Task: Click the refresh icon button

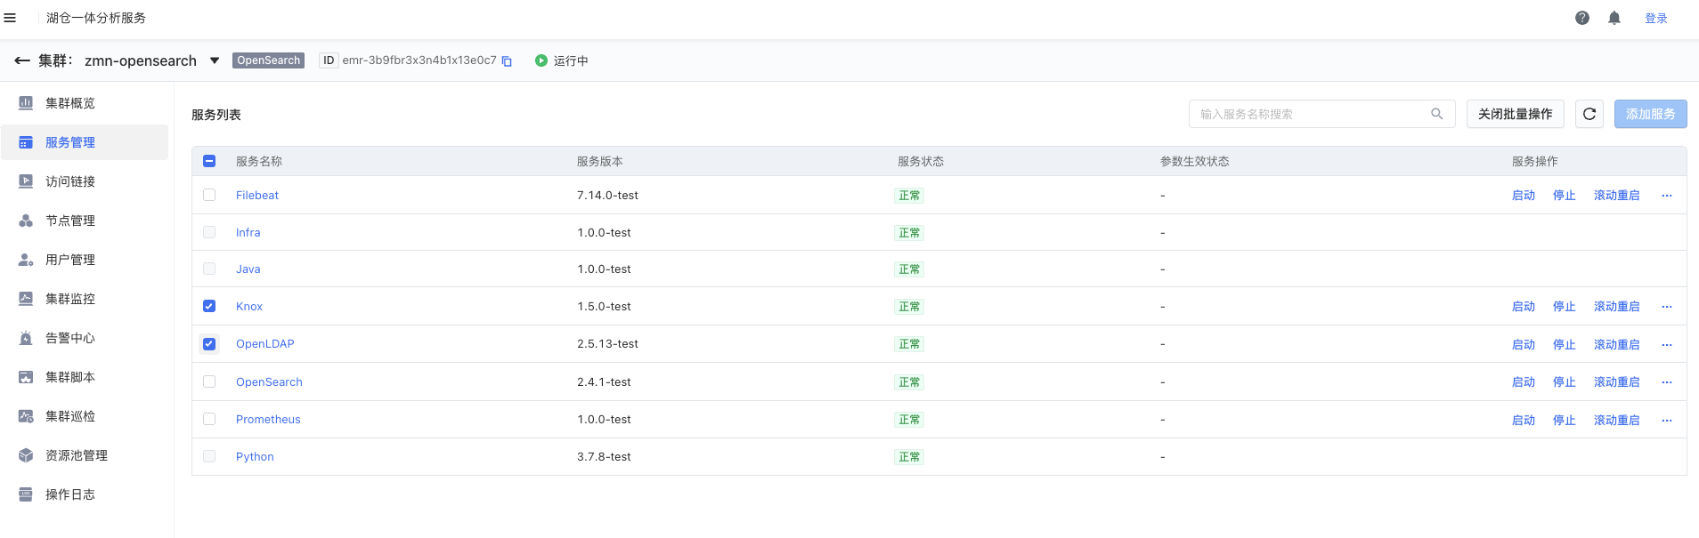Action: pyautogui.click(x=1589, y=114)
